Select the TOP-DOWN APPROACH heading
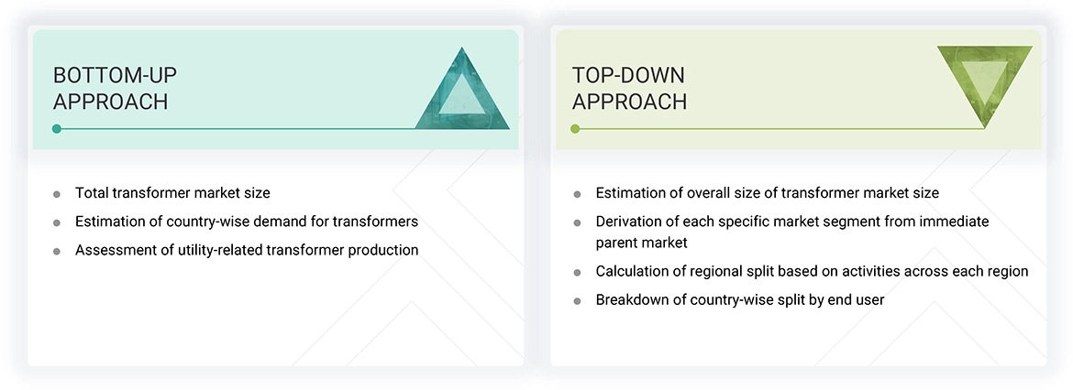1073x390 pixels. (x=629, y=88)
